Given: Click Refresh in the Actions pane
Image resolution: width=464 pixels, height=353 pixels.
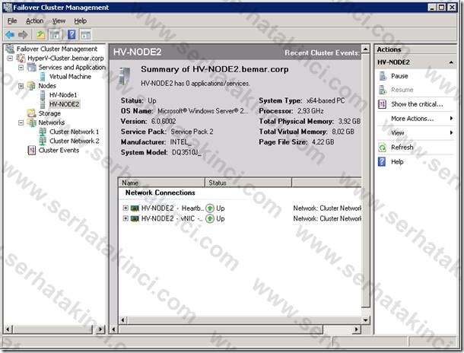Looking at the screenshot, I should [402, 148].
